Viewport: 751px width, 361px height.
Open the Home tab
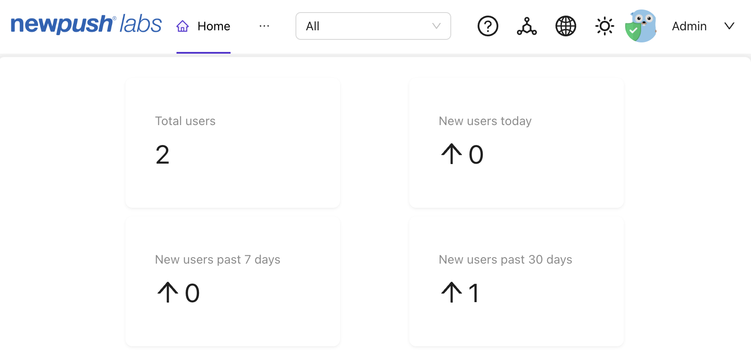(x=203, y=26)
